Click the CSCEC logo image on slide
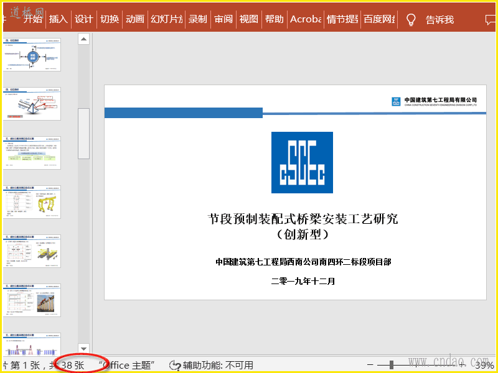This screenshot has width=498, height=373. pos(302,162)
